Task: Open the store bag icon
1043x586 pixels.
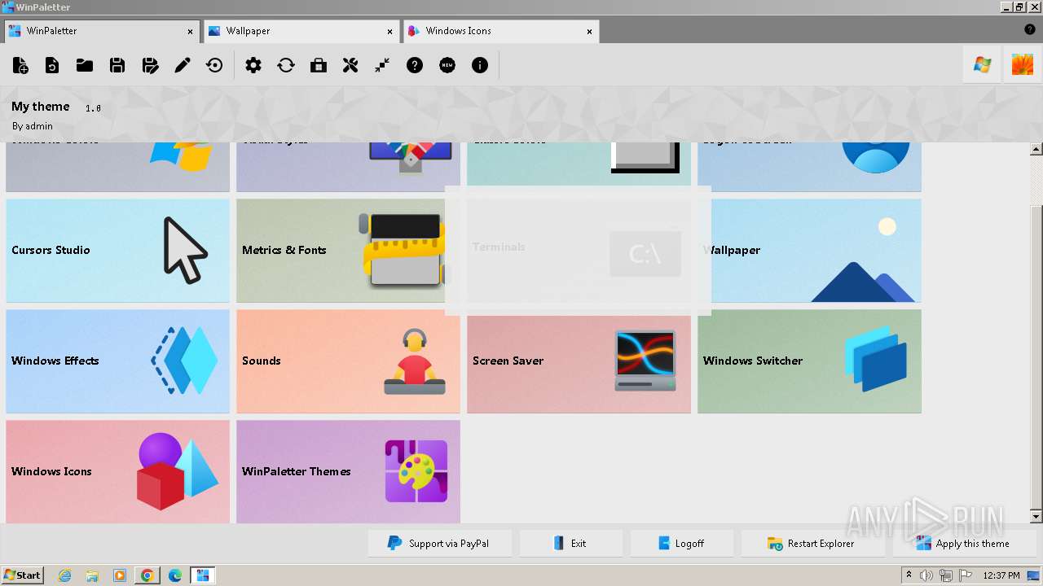Action: (x=319, y=65)
